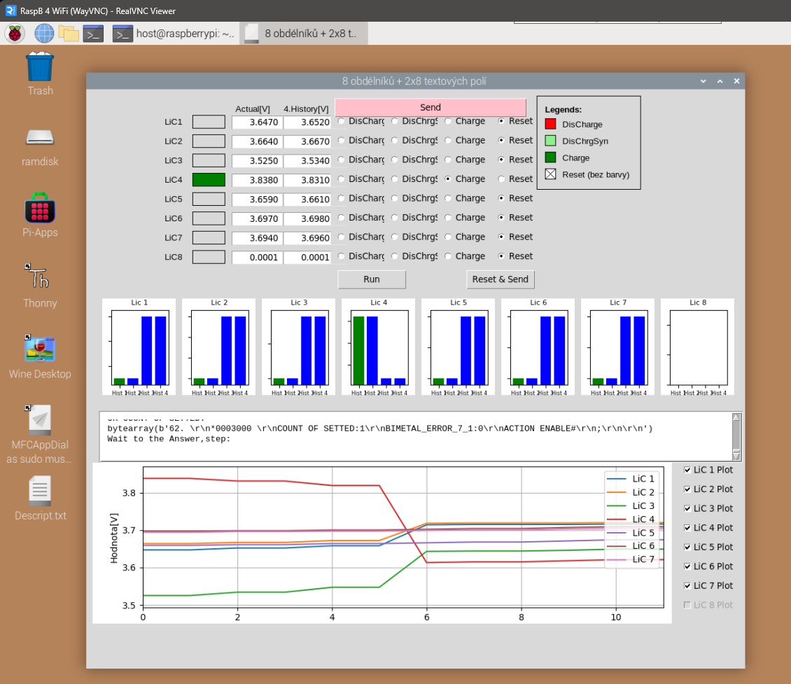Launch the web browser from the taskbar
Screen dimensions: 791x684
[43, 33]
